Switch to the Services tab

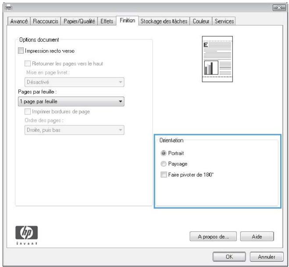point(224,21)
